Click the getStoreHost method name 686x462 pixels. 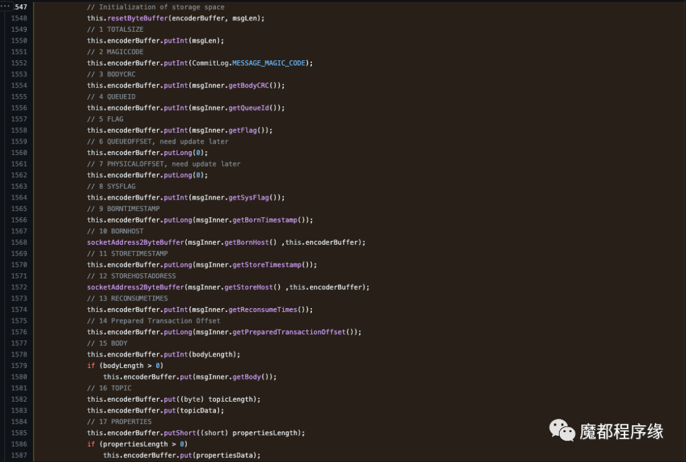click(x=248, y=287)
